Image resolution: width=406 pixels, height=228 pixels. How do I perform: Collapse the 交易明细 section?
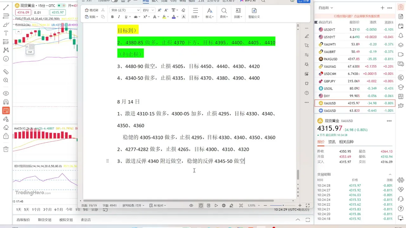[x=390, y=174]
